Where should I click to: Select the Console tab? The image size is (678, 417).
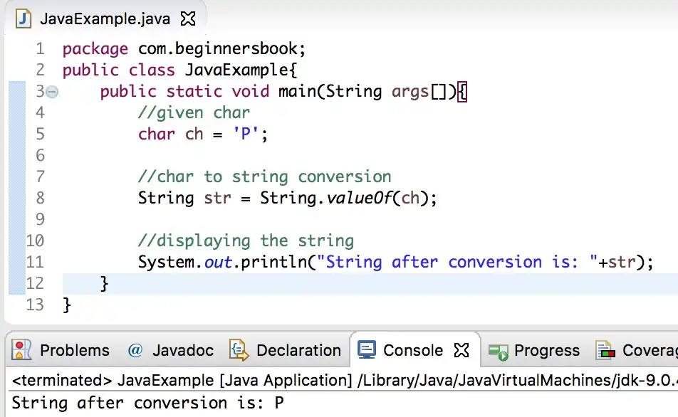point(413,350)
